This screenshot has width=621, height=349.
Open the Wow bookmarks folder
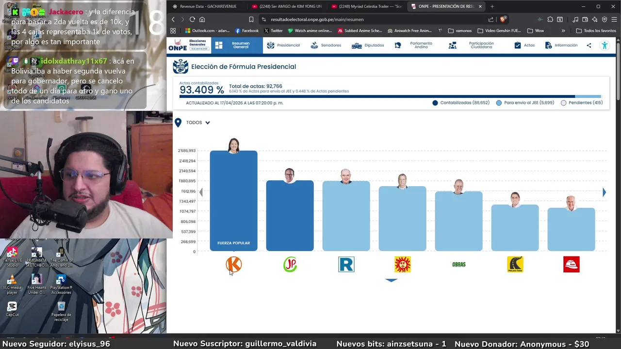(x=536, y=31)
